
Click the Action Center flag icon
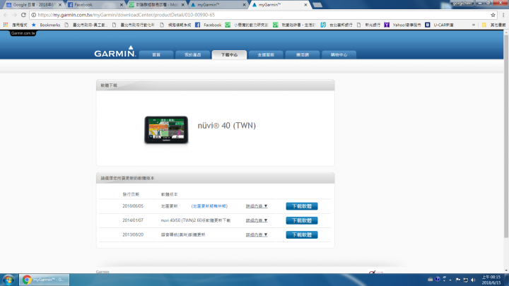[x=458, y=280]
